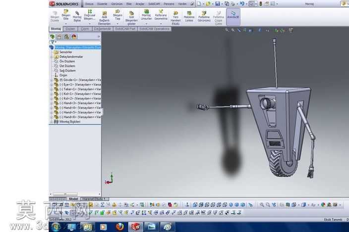Screen dimensions: 349x232
Task: Switch to the Montaj ribbon tab
Action: pyautogui.click(x=56, y=29)
